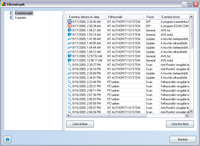Image resolution: width=200 pixels, height=146 pixels.
Task: Click the info icon on the 12:57:52 AM row
Action: [70, 56]
